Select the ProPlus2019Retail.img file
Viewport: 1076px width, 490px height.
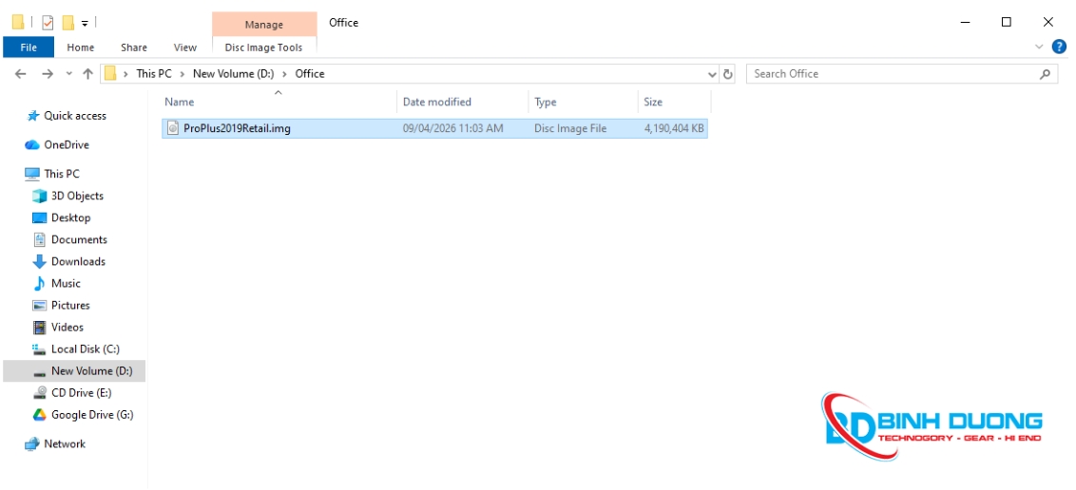(435, 128)
